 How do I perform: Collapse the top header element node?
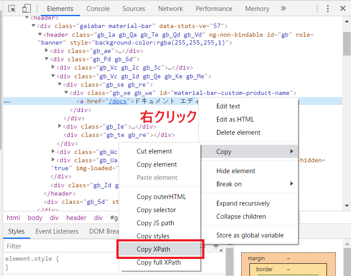(27, 17)
